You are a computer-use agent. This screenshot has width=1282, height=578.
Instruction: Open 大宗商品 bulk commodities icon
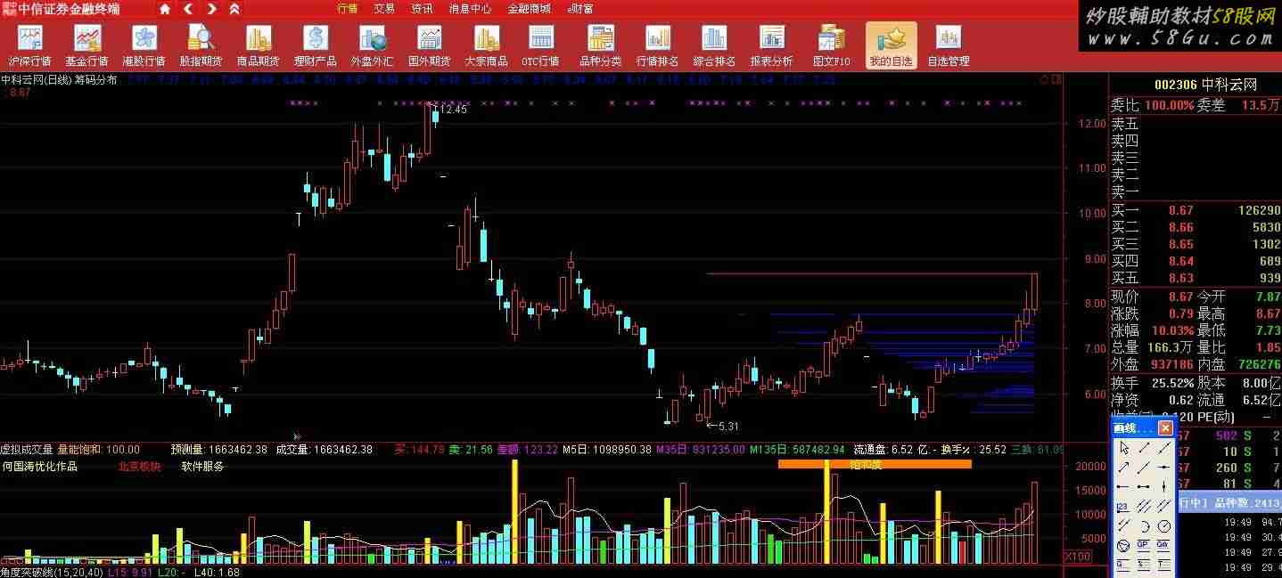(486, 45)
